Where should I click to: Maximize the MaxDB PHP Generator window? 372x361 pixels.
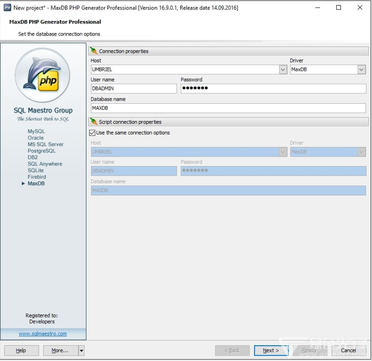(x=339, y=8)
